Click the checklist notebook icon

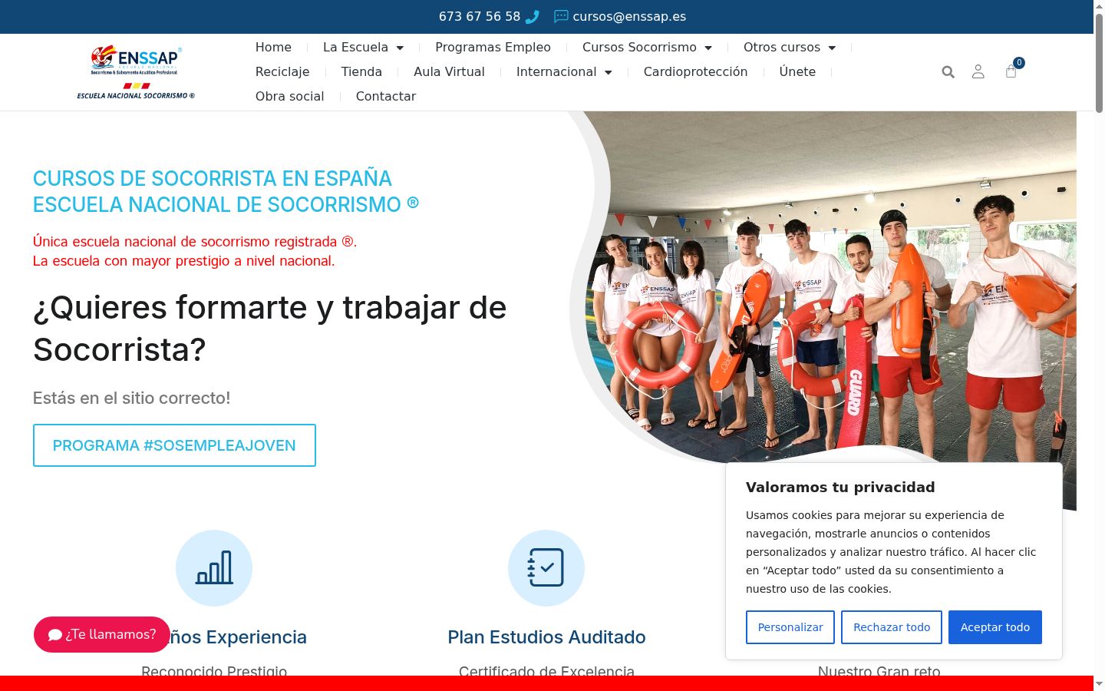[x=546, y=568]
